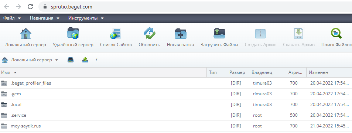Viewport: 352px width, 133px height.
Task: Select the .gem folder name
Action: tap(16, 94)
